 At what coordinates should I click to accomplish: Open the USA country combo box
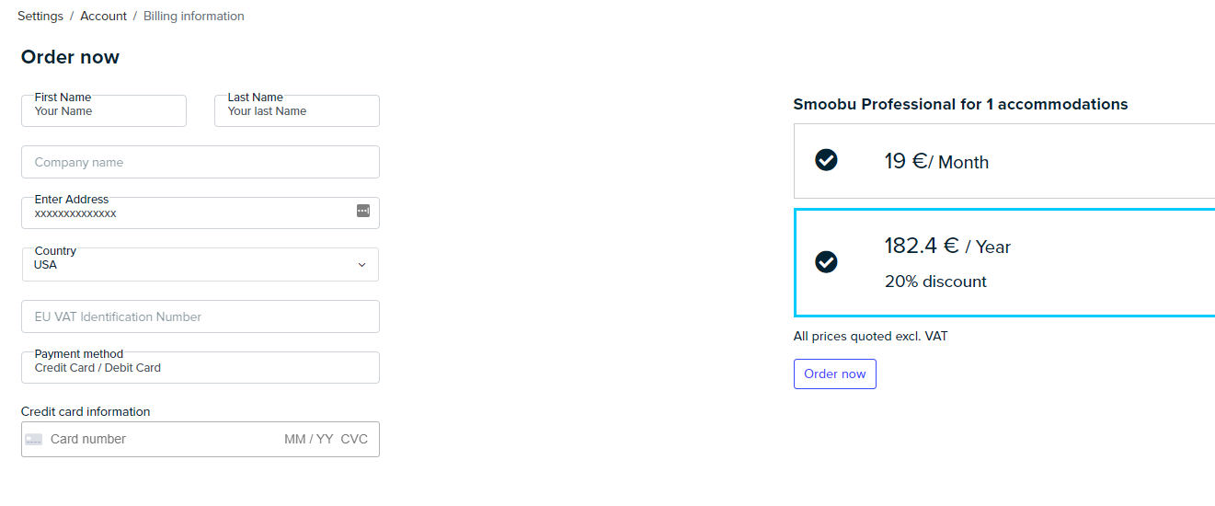pyautogui.click(x=201, y=264)
